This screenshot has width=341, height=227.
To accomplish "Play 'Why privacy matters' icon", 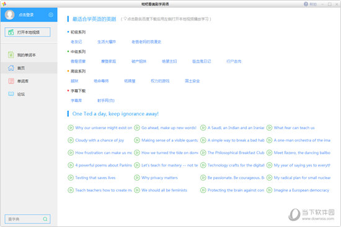I will (137, 178).
